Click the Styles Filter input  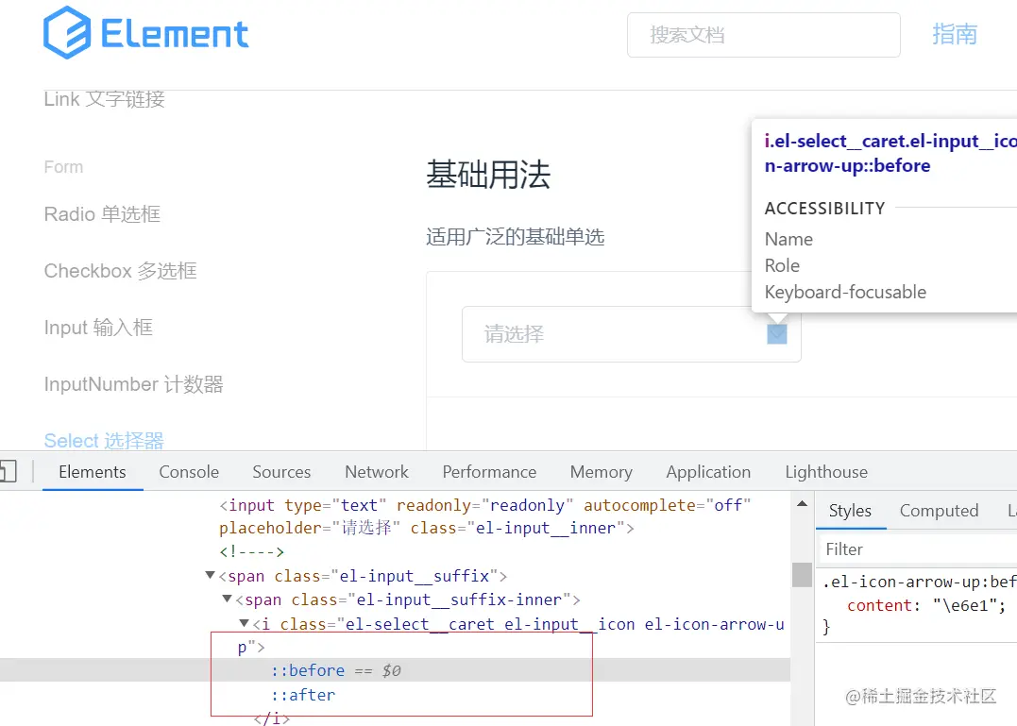[918, 549]
